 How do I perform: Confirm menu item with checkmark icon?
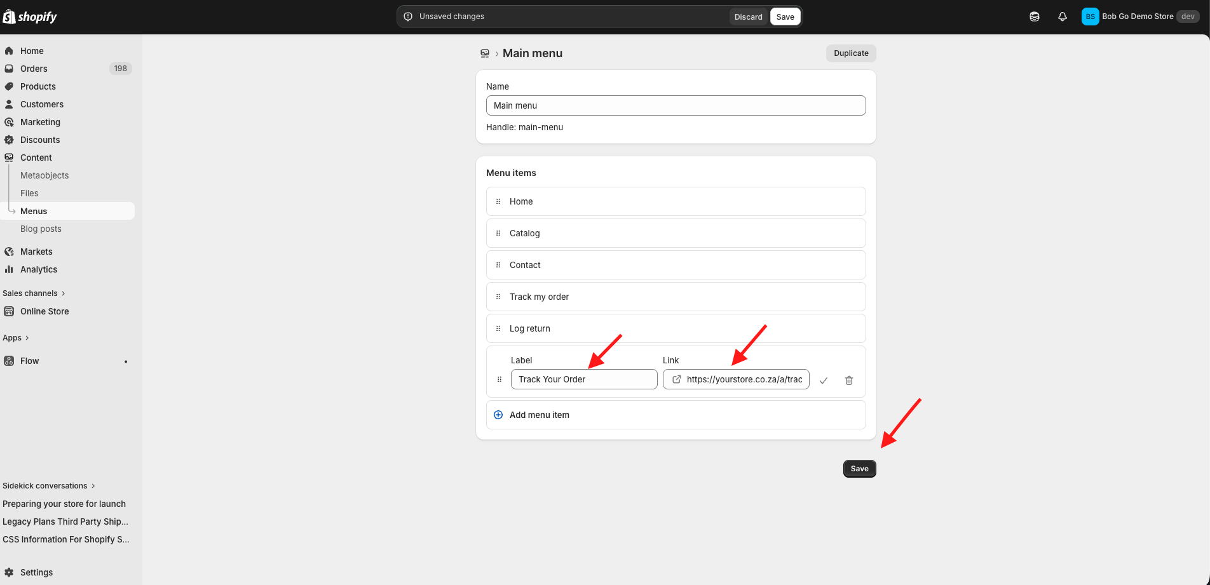(823, 380)
